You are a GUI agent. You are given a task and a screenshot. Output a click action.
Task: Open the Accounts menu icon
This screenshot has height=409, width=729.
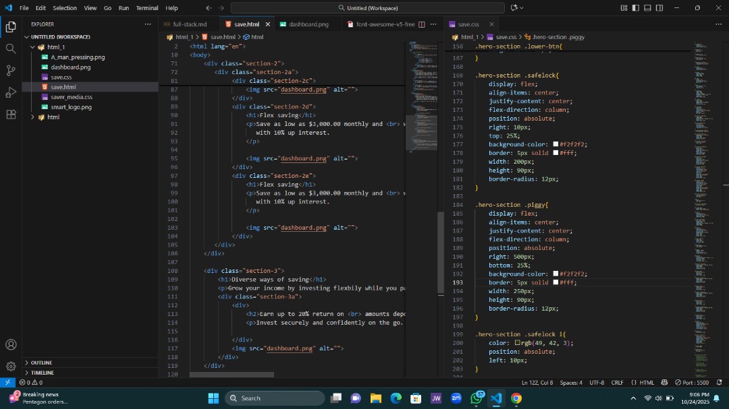[x=11, y=344]
